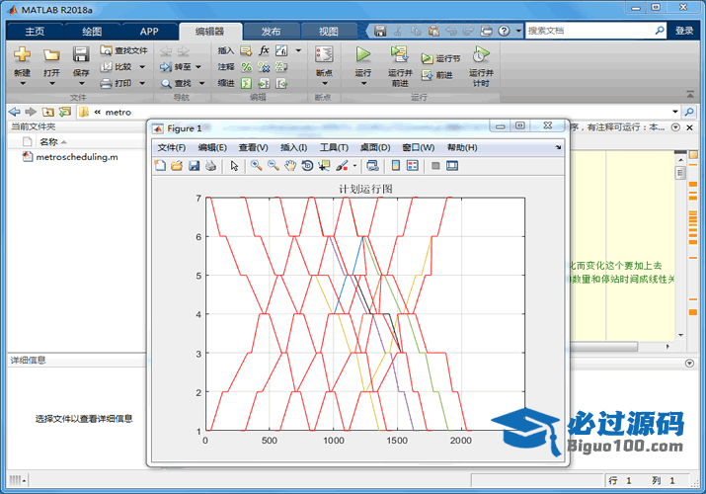Screen dimensions: 706x494
Task: Switch to the Home (主页) tab
Action: pyautogui.click(x=35, y=32)
